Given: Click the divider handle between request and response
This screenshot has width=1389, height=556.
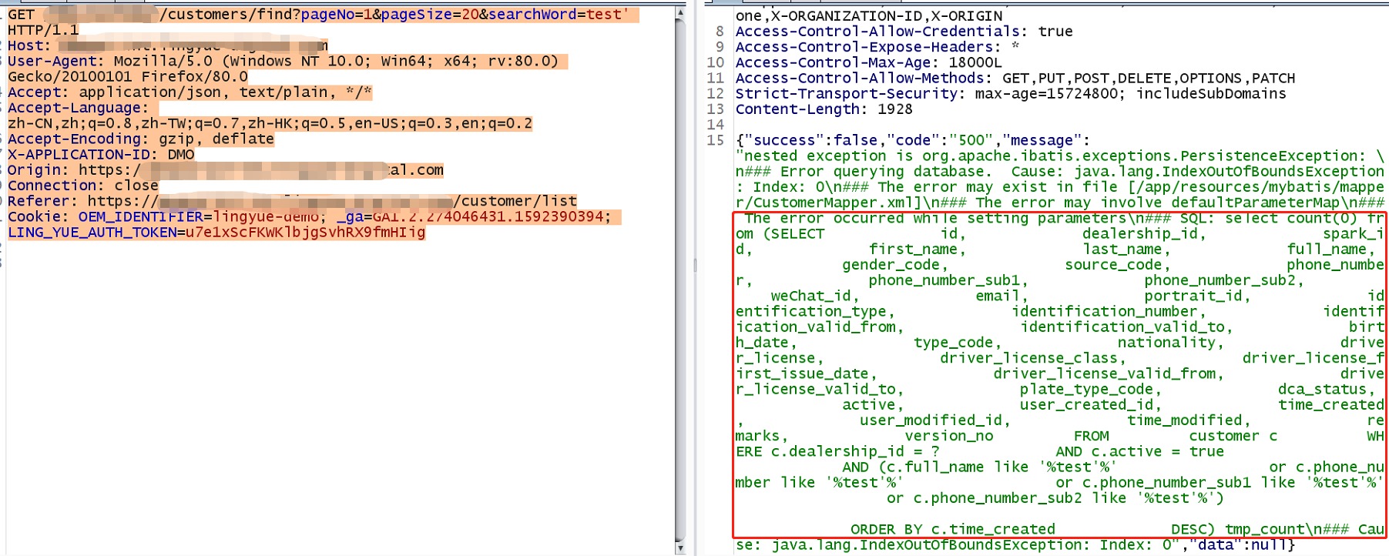Looking at the screenshot, I should (x=695, y=266).
